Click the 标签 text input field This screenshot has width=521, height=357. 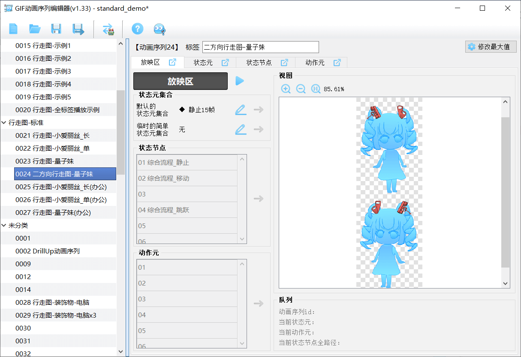(x=260, y=47)
